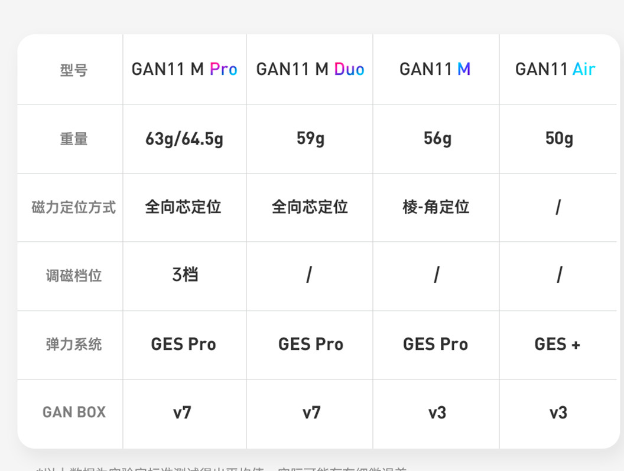
Task: Click the 磁力定位方式 row label
Action: [74, 208]
